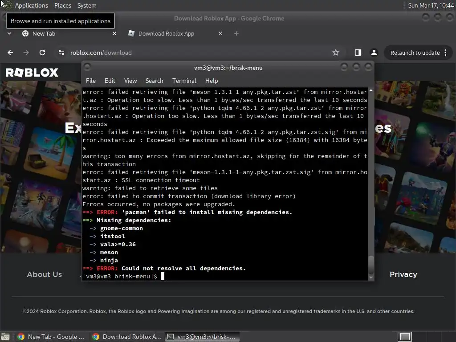Bookmark this page with the star icon
456x342 pixels.
tap(336, 53)
